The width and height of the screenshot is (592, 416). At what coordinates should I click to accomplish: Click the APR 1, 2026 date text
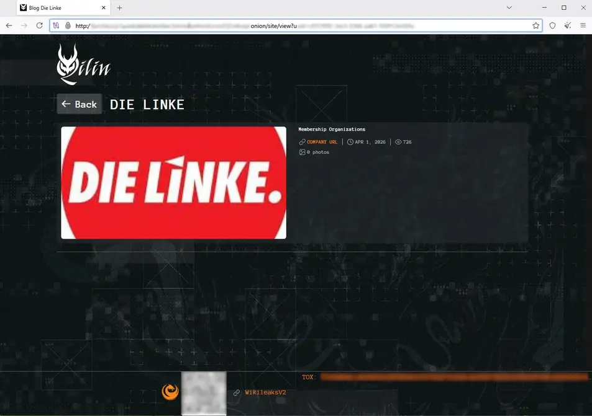tap(370, 142)
